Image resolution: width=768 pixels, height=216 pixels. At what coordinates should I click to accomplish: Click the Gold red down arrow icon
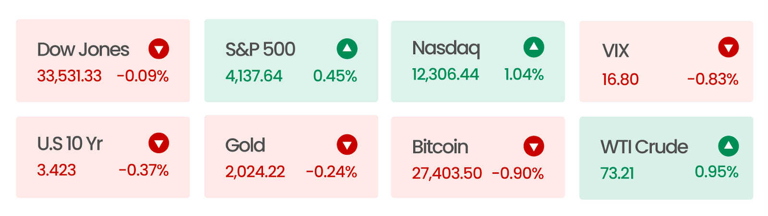tap(347, 144)
